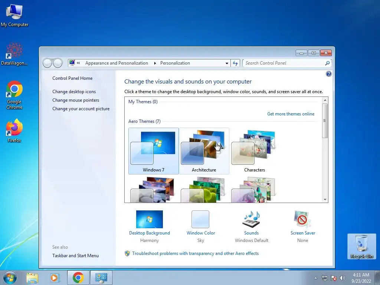Select the green nature theme below Architecture
Viewport: 380px width, 285px height.
tap(204, 190)
